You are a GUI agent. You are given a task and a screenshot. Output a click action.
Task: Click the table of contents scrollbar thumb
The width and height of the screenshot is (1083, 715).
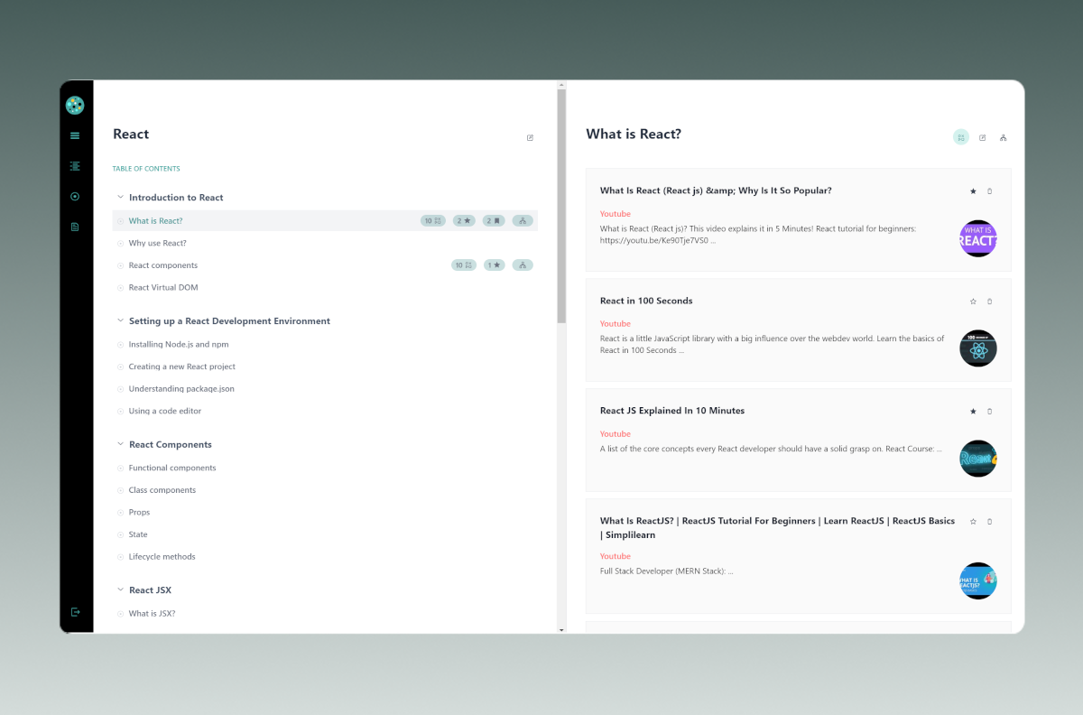(x=561, y=207)
